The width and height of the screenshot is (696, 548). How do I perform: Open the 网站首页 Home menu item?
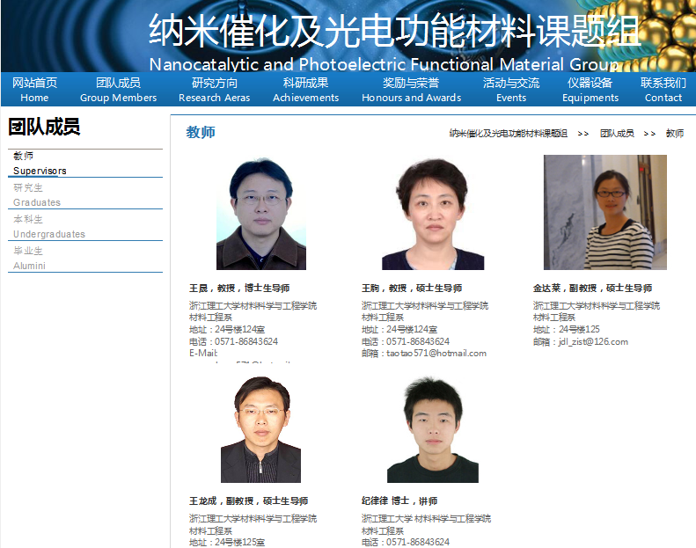[x=35, y=90]
